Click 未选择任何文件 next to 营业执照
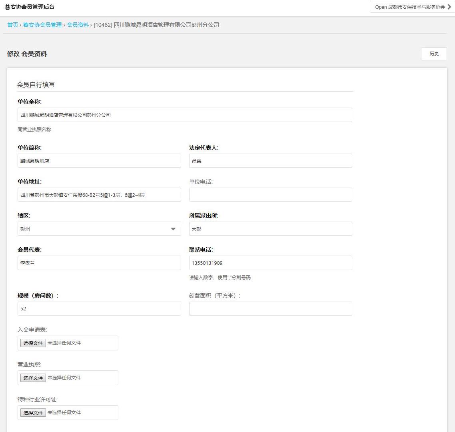 tap(64, 378)
